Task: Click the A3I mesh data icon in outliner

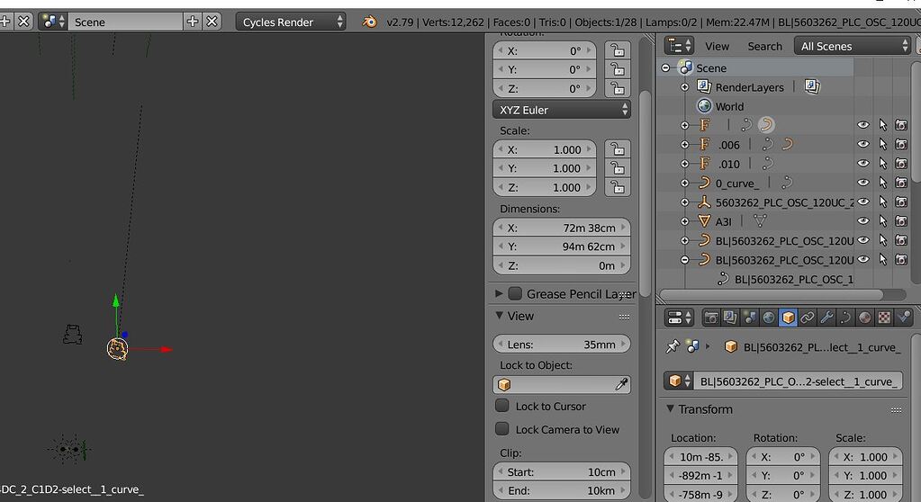Action: pyautogui.click(x=760, y=221)
